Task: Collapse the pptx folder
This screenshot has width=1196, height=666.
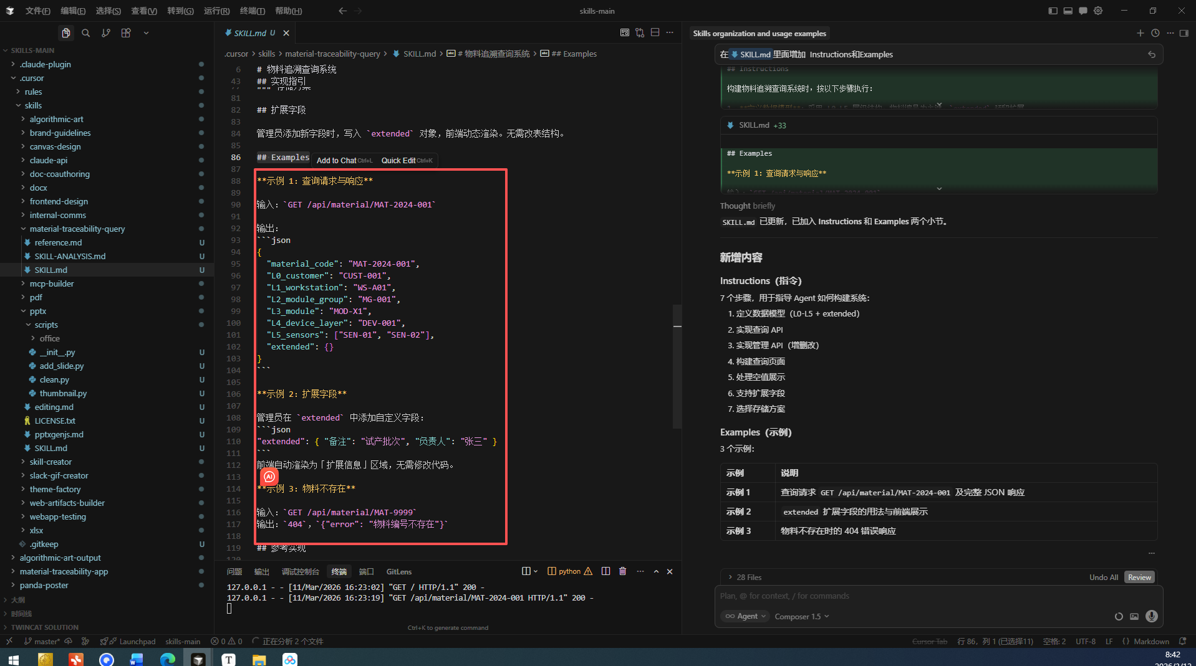Action: click(38, 311)
